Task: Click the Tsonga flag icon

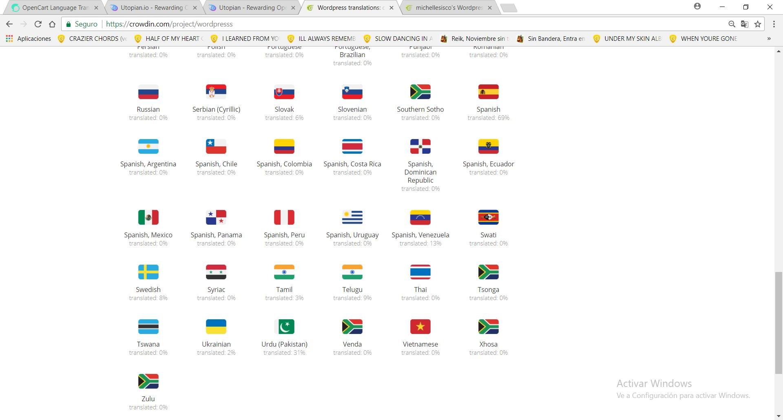Action: (489, 272)
